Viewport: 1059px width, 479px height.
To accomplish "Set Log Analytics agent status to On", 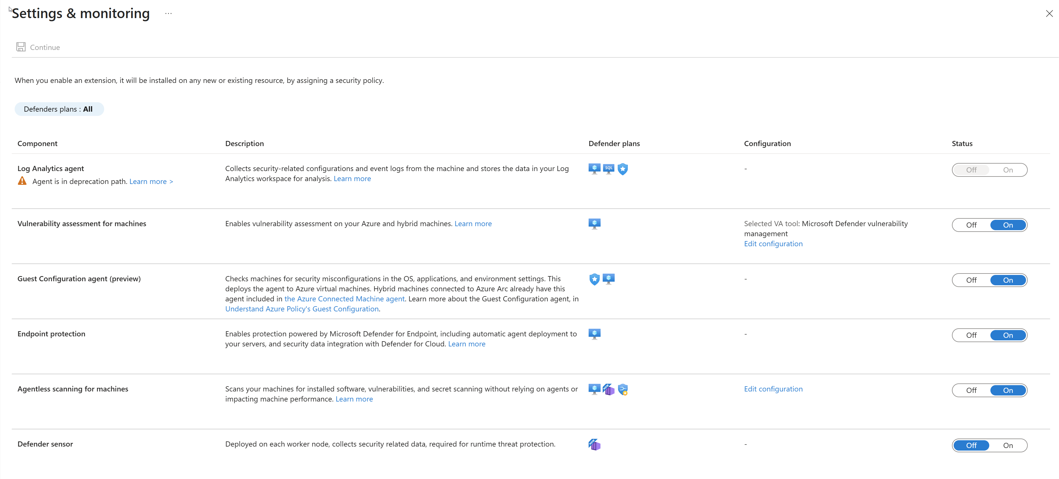I will point(1008,170).
